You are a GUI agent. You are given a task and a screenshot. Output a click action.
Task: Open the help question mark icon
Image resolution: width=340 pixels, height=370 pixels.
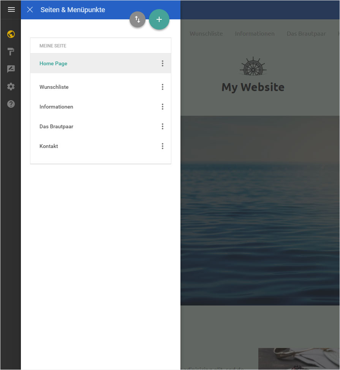11,104
